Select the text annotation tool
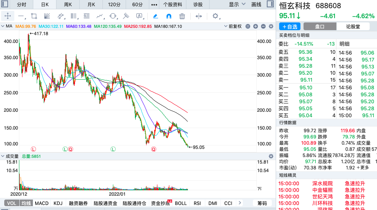Viewport: 377px width, 210px height. click(139, 16)
